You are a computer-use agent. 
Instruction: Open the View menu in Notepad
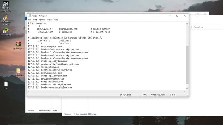tap(49, 20)
